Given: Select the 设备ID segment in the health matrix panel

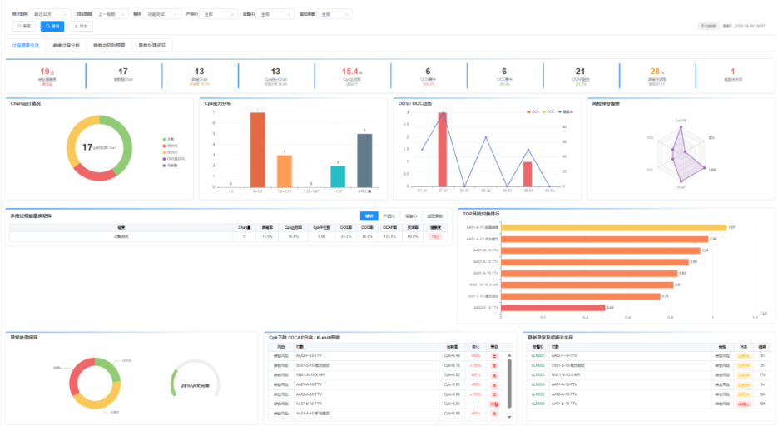Looking at the screenshot, I should (411, 216).
